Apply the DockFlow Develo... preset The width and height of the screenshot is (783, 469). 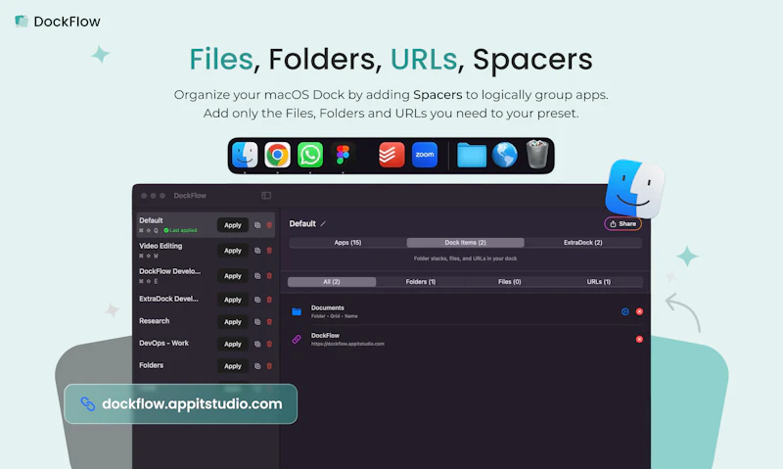tap(233, 276)
